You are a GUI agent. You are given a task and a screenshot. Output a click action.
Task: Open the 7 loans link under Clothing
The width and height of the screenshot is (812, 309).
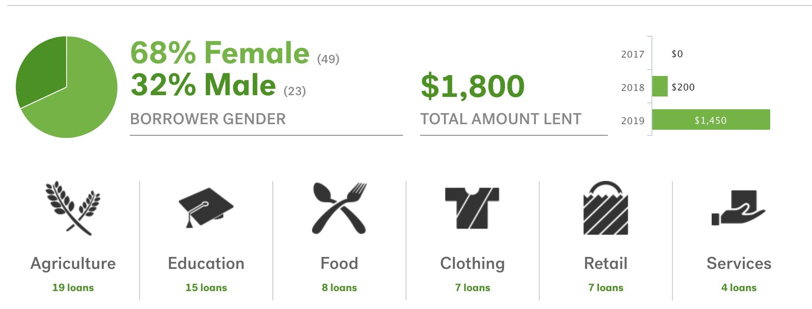pyautogui.click(x=473, y=288)
